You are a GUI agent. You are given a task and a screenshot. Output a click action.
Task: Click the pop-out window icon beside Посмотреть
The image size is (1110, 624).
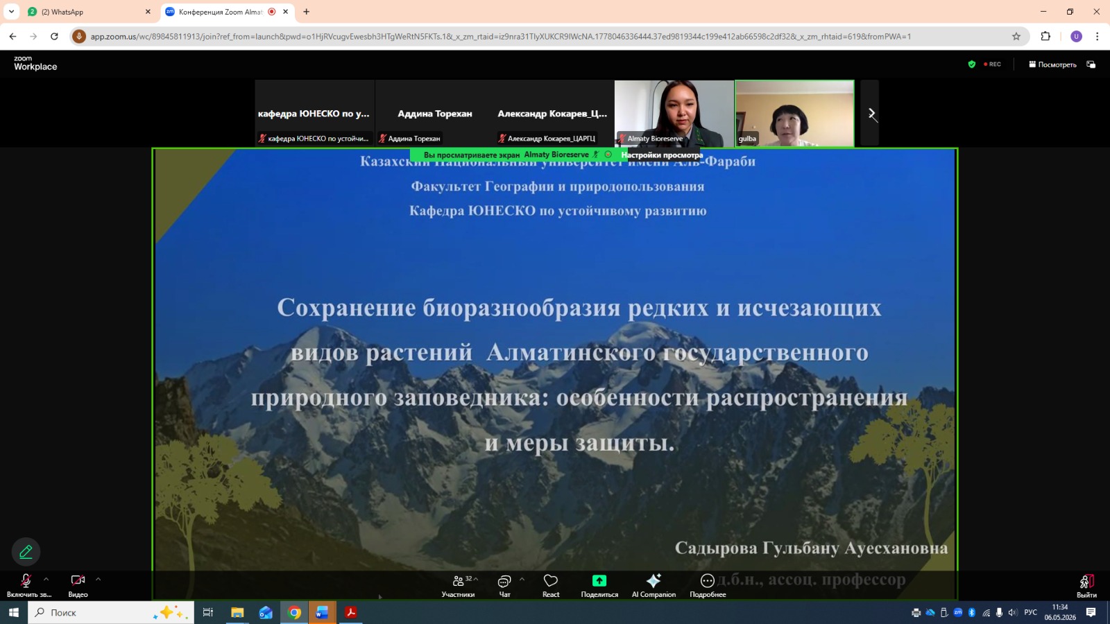[1091, 64]
